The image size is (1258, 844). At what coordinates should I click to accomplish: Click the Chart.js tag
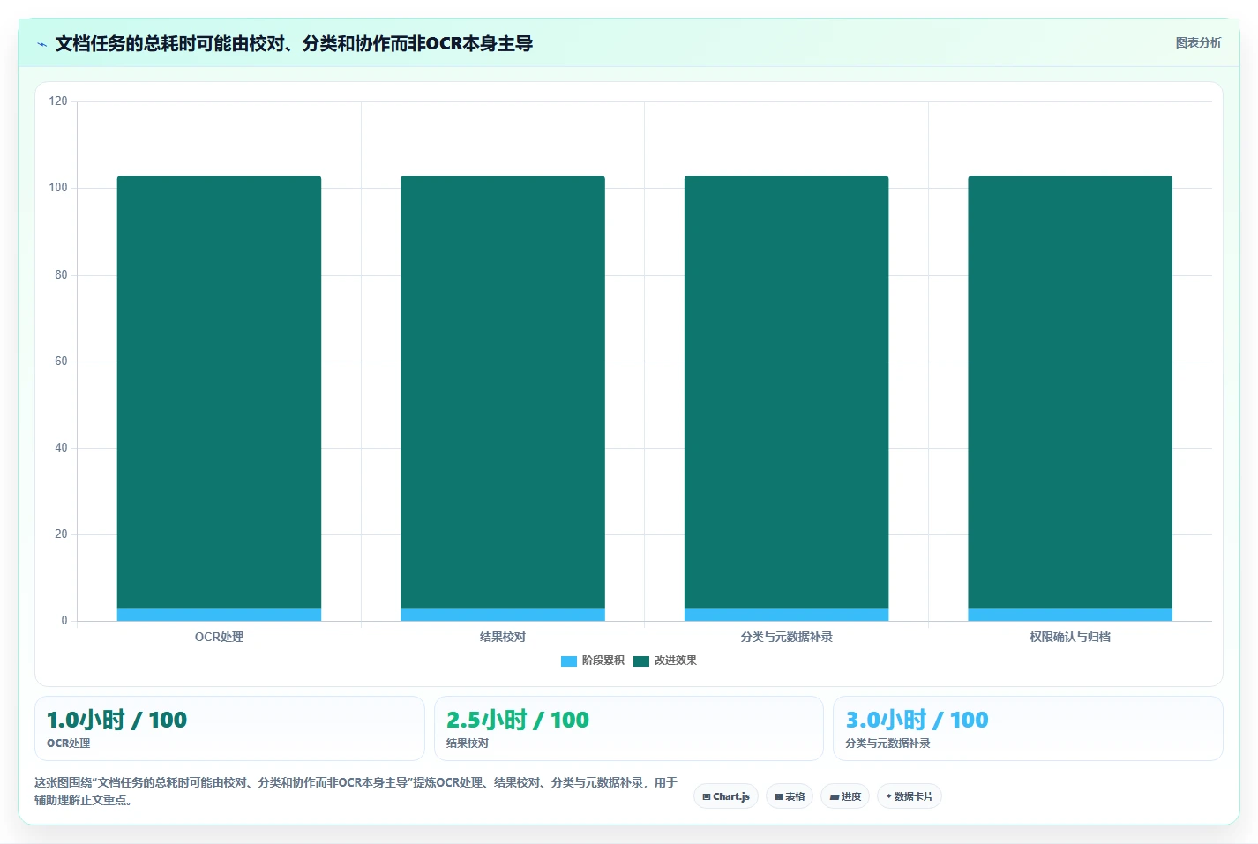click(x=726, y=796)
